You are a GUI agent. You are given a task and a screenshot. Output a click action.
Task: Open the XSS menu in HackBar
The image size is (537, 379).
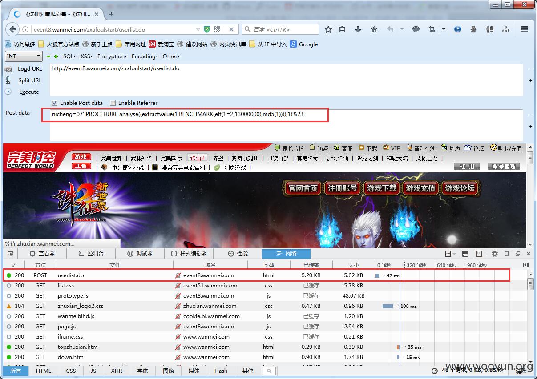[x=86, y=56]
